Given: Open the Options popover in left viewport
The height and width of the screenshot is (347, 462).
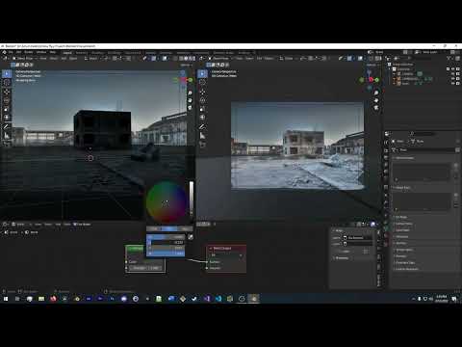Looking at the screenshot, I should (x=186, y=65).
